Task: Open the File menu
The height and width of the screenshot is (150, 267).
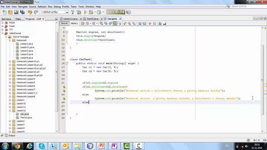Action: point(3,7)
